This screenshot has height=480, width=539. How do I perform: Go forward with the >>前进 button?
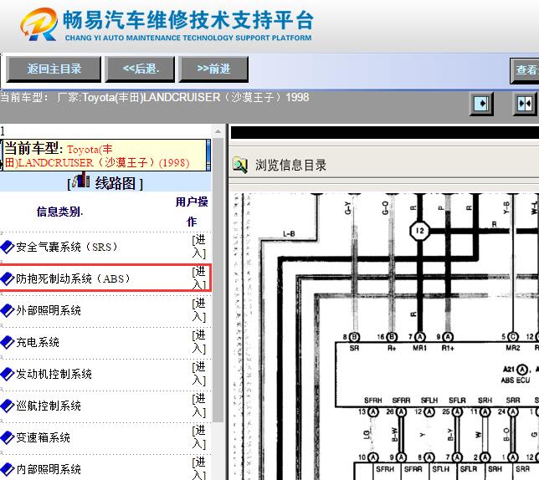click(x=213, y=69)
